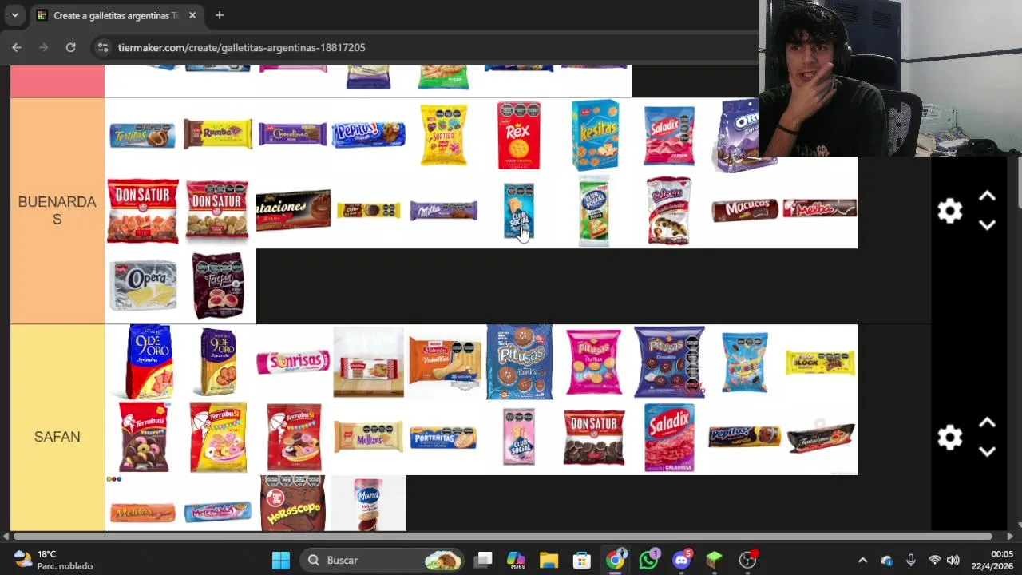Open the clock and date 22/4/2026
The width and height of the screenshot is (1022, 575).
pos(992,560)
